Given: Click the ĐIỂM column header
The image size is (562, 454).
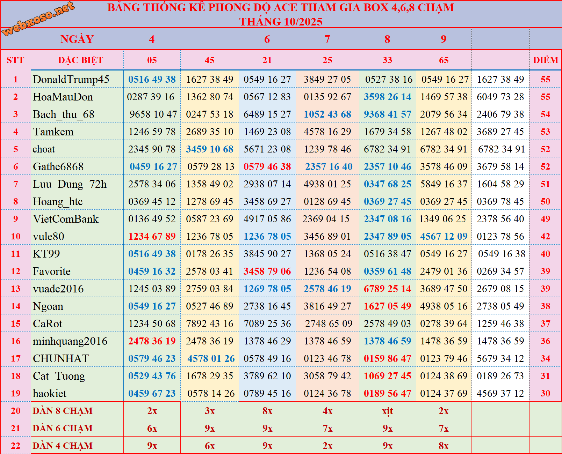Looking at the screenshot, I should (545, 60).
